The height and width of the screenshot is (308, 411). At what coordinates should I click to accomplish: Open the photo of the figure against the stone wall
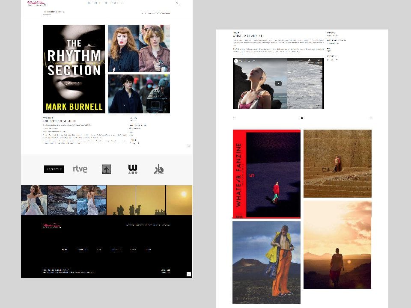338,163
